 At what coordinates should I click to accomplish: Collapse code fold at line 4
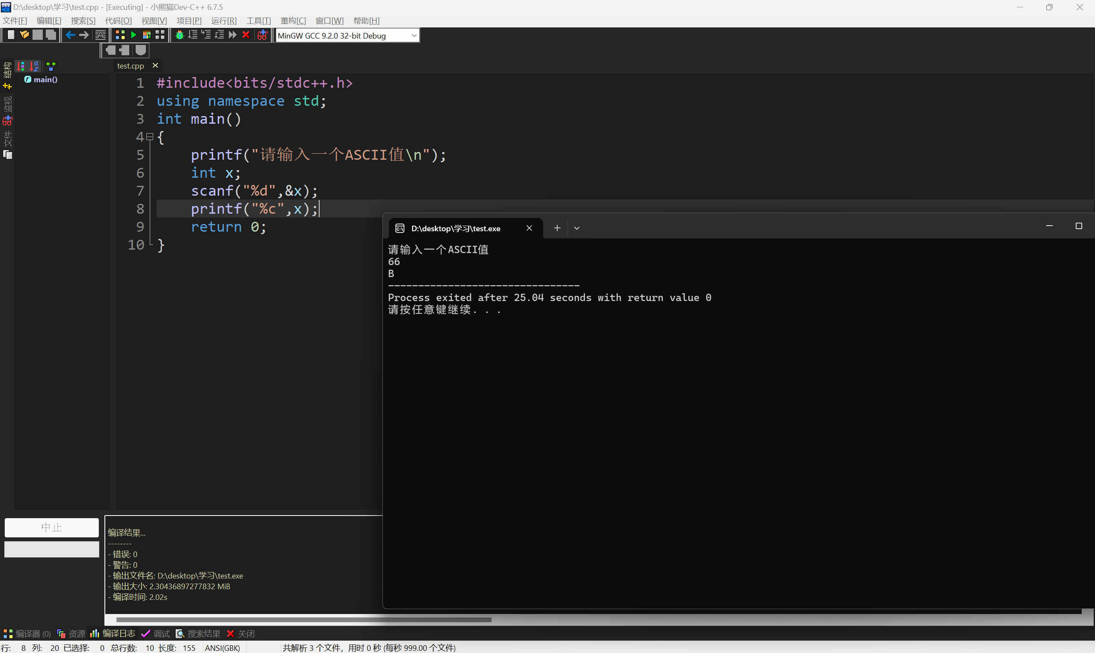coord(149,137)
